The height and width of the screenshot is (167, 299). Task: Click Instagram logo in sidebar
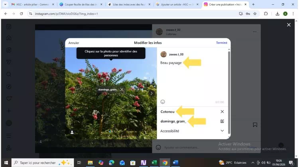tap(9, 27)
